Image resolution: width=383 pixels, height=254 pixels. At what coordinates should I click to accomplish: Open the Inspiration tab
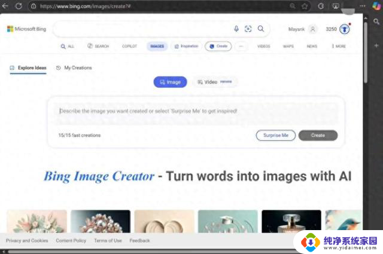tap(186, 46)
